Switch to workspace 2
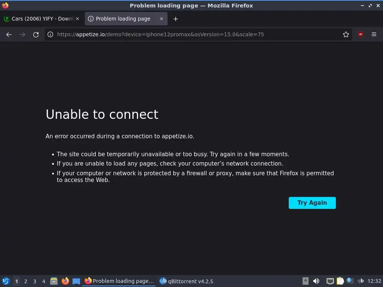The height and width of the screenshot is (287, 383). coord(26,281)
